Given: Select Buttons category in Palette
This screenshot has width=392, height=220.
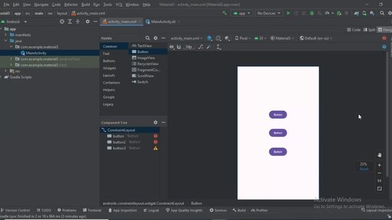Looking at the screenshot, I should [109, 61].
